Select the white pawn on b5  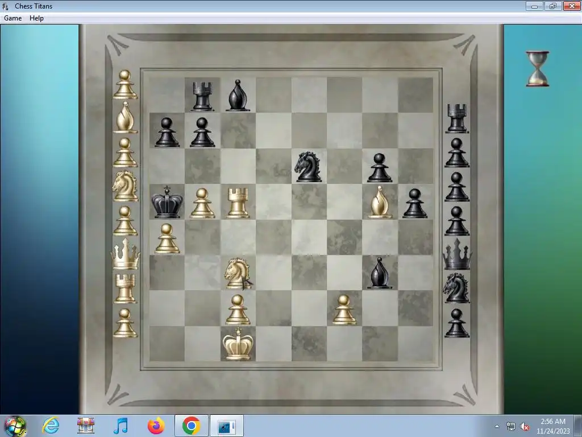coord(202,202)
